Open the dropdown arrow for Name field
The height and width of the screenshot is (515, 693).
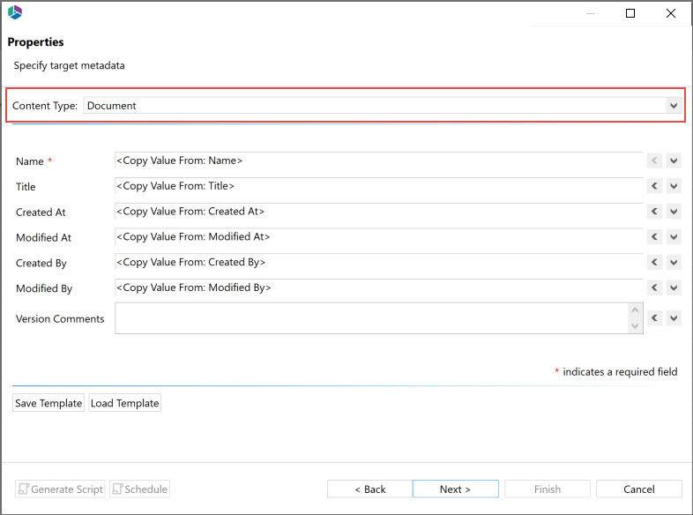coord(674,160)
